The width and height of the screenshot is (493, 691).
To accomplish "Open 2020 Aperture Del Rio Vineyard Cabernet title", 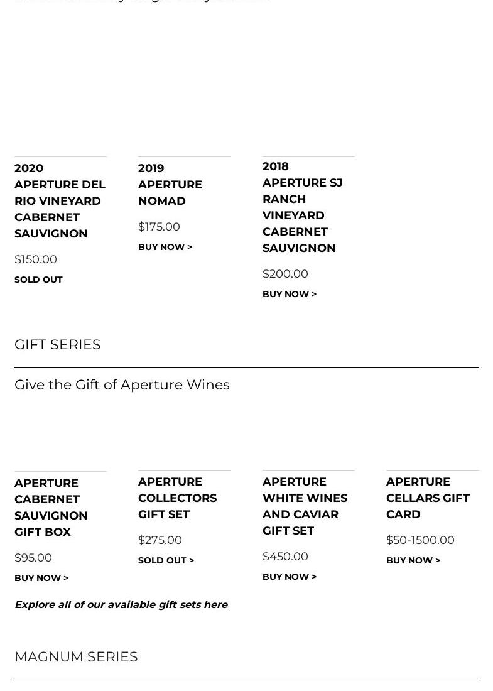I will coord(60,201).
